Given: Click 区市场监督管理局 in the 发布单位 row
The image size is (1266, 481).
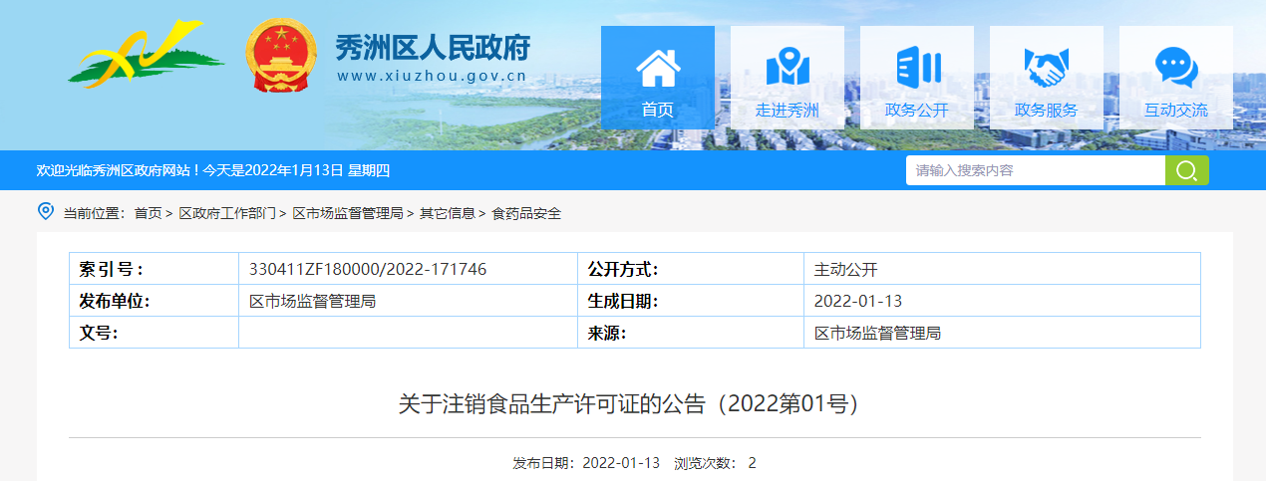Looking at the screenshot, I should point(312,301).
